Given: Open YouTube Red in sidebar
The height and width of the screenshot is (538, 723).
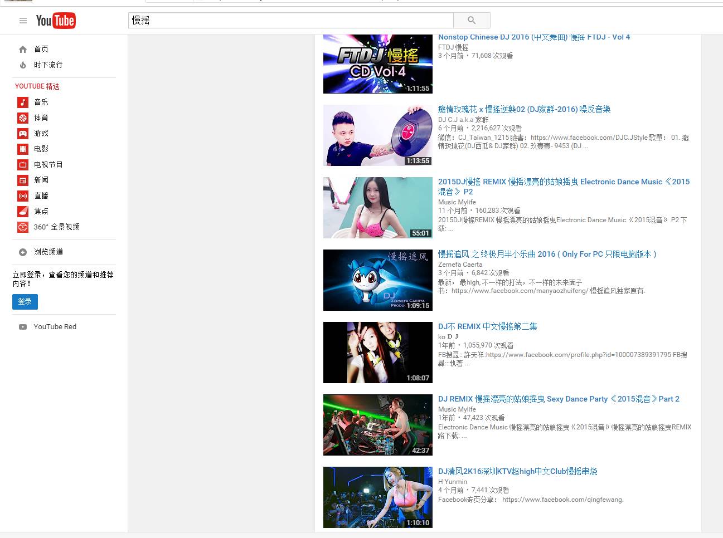Looking at the screenshot, I should [55, 327].
